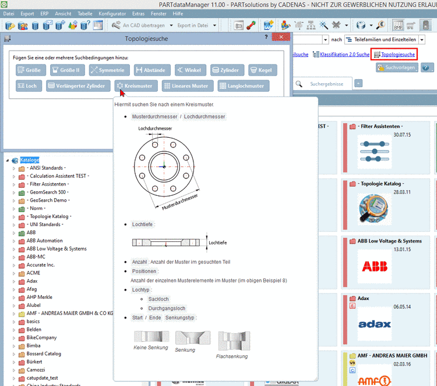Viewport: 437px width, 386px height.
Task: Expand the ANSI Standards tree node
Action: click(13, 168)
